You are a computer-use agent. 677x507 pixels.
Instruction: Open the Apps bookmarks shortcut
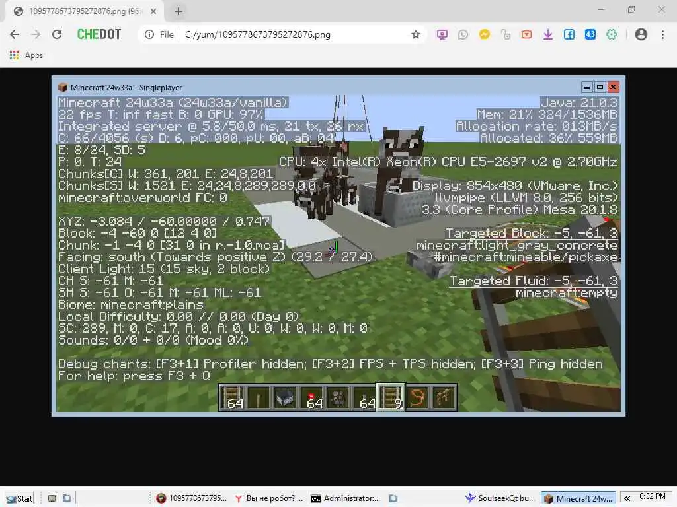(26, 55)
